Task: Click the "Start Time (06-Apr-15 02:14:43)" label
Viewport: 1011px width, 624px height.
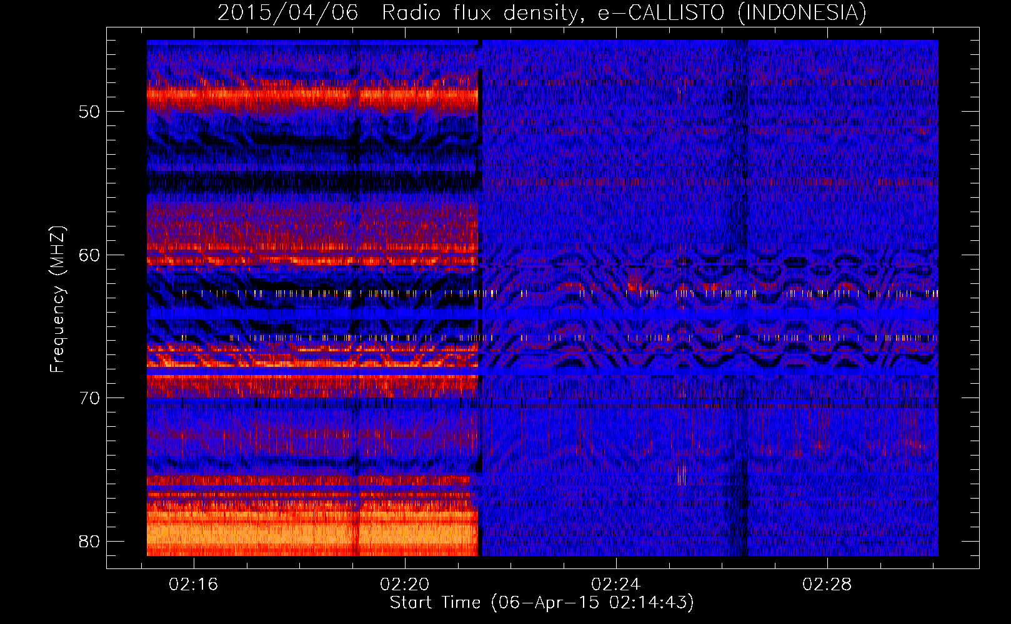Action: 542,603
